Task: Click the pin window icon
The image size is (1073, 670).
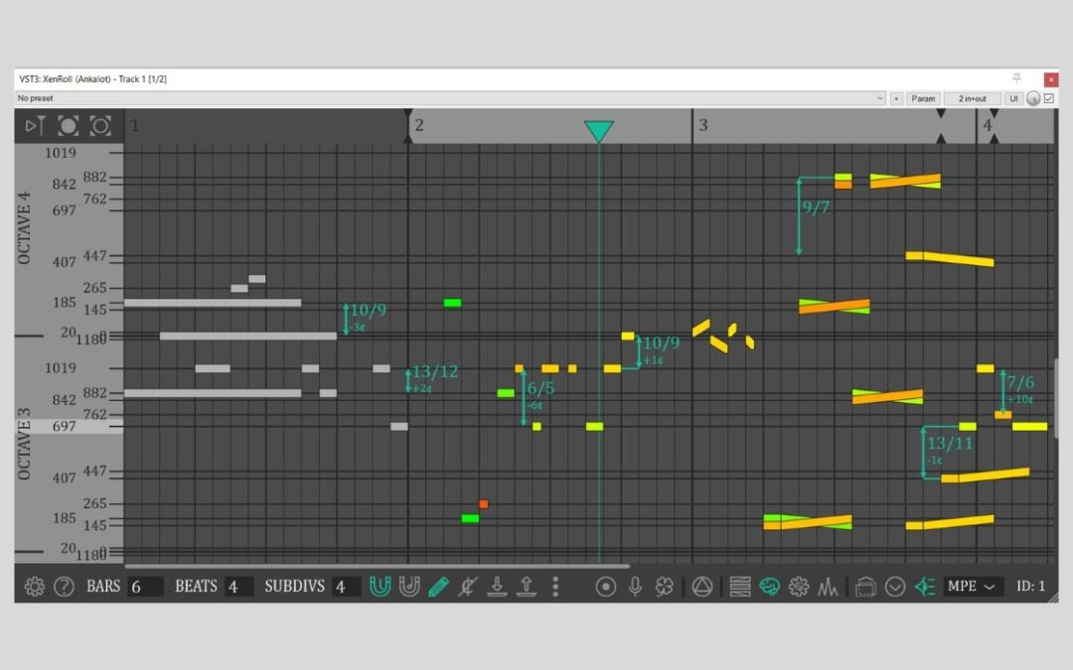Action: 1017,78
